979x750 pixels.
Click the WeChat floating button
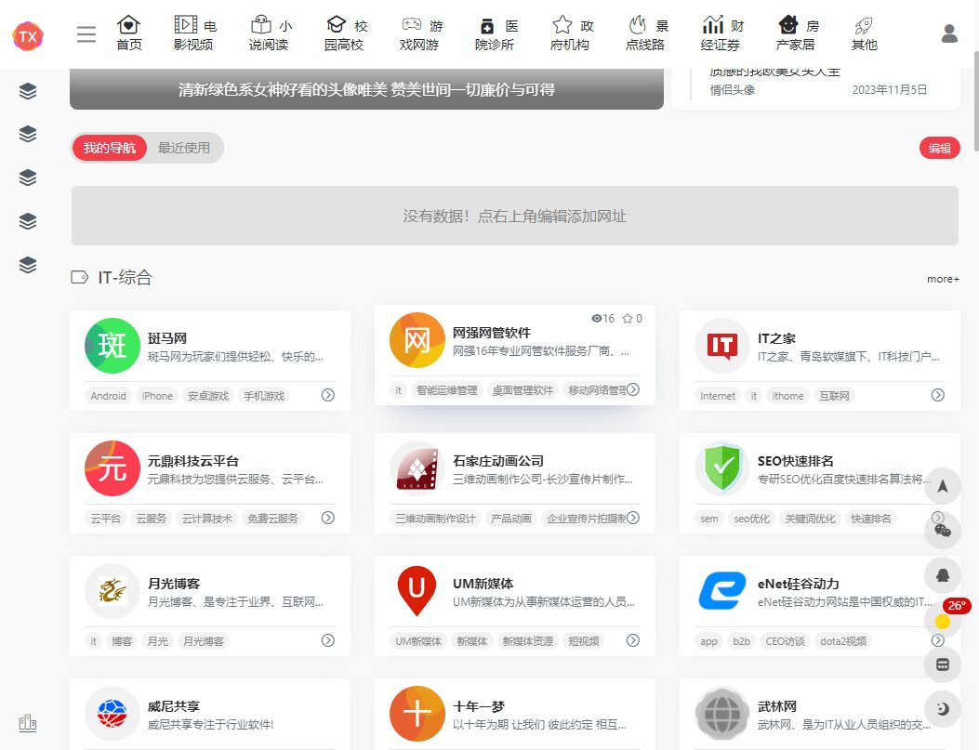tap(943, 531)
